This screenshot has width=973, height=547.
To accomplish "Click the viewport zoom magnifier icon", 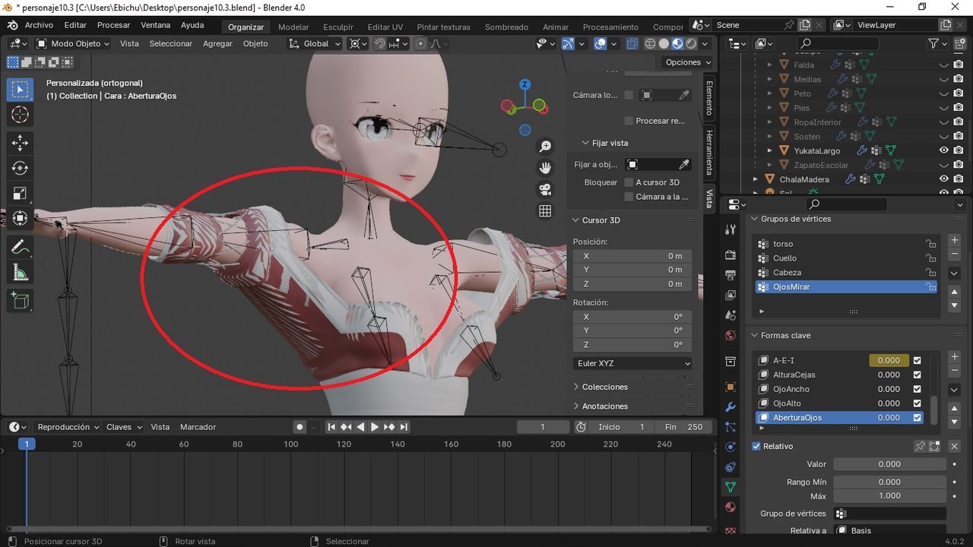I will click(x=545, y=145).
